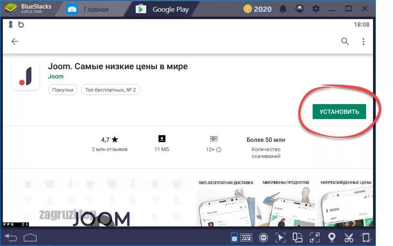Click the blue highlighted bottom bar icon

[234, 237]
